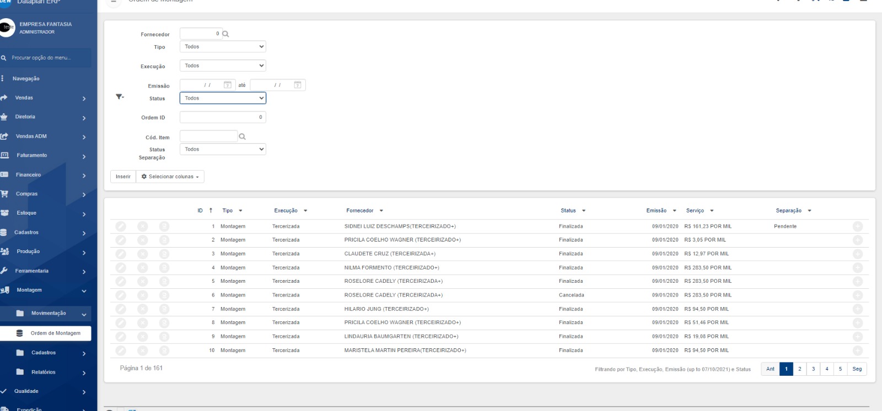Screen dimensions: 882x411
Task: Open Ordem de Montagem sidebar item
Action: pos(55,333)
